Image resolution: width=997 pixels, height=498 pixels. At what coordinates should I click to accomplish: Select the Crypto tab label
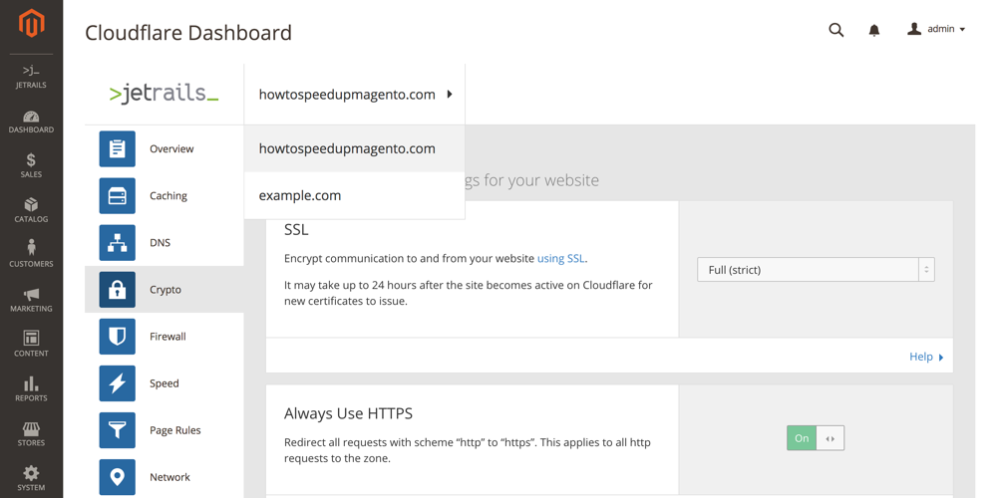166,290
